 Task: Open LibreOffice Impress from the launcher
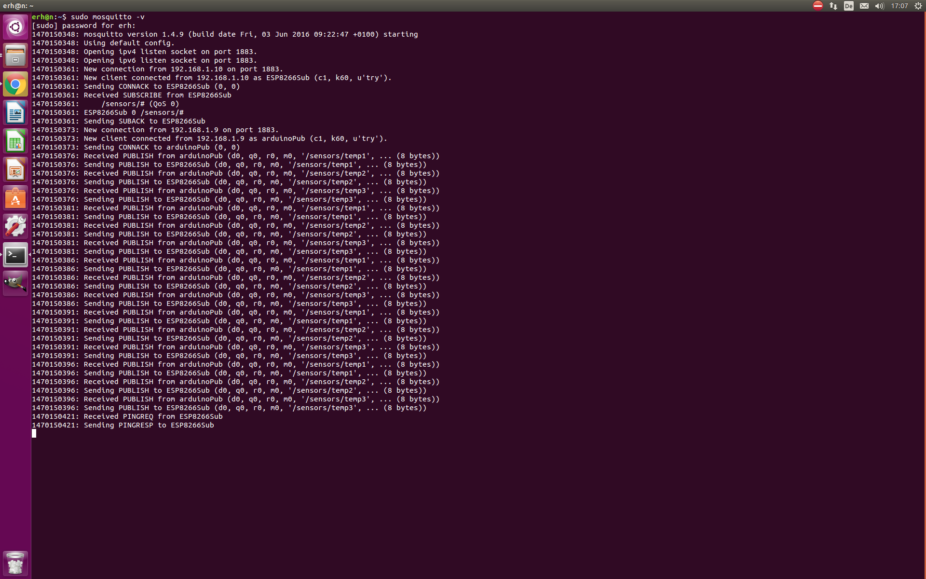point(15,170)
